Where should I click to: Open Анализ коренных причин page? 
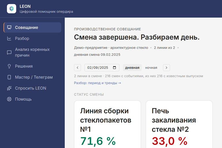(32, 52)
